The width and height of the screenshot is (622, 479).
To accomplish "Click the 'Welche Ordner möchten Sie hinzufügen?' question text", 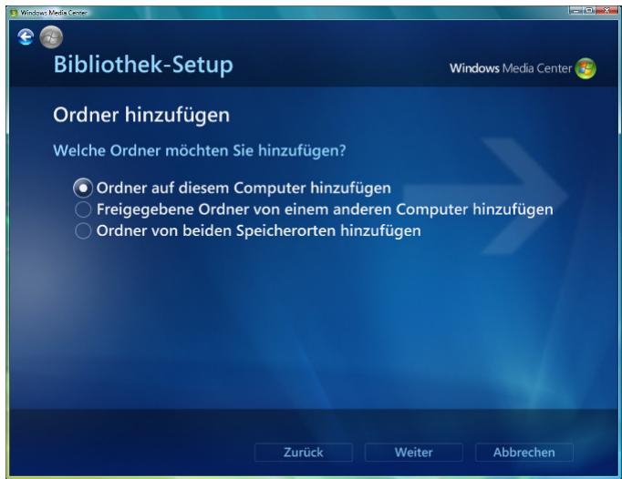I will point(200,151).
